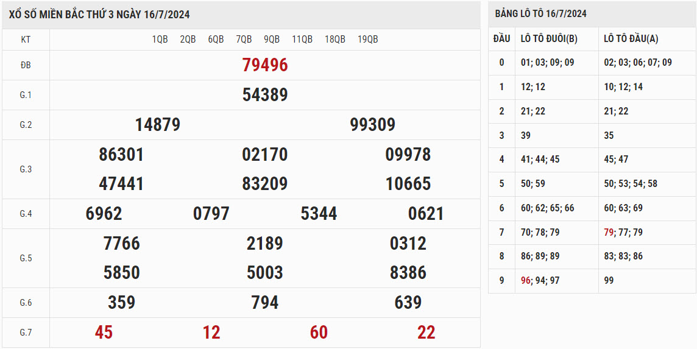Click G.3 prize number 86301
The width and height of the screenshot is (697, 349).
click(121, 155)
